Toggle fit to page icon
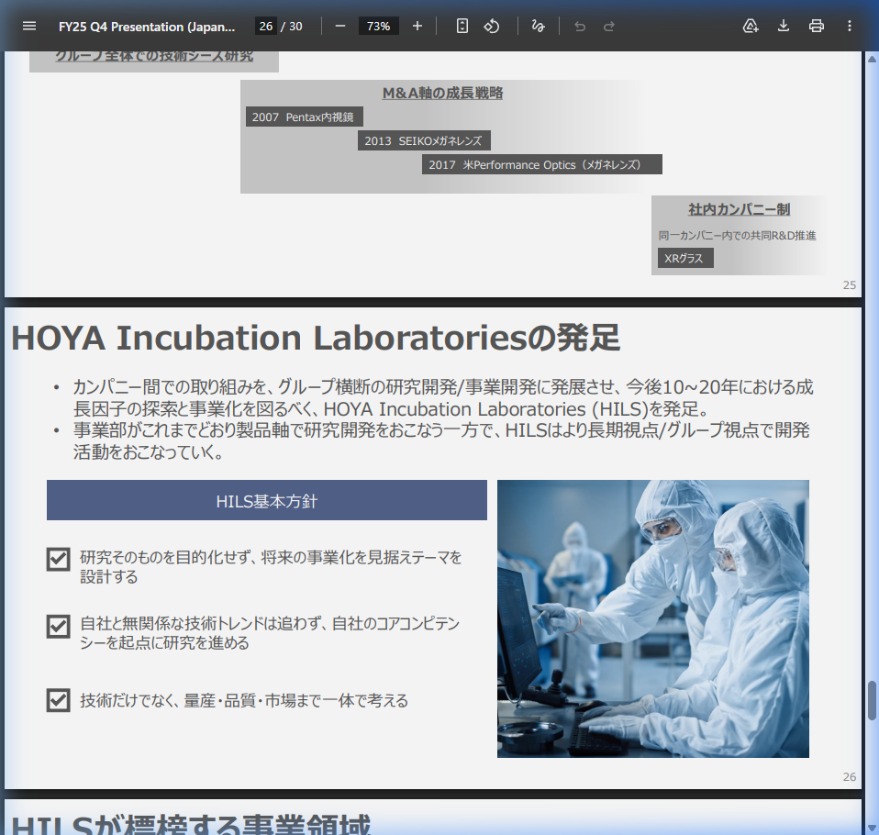 [462, 27]
